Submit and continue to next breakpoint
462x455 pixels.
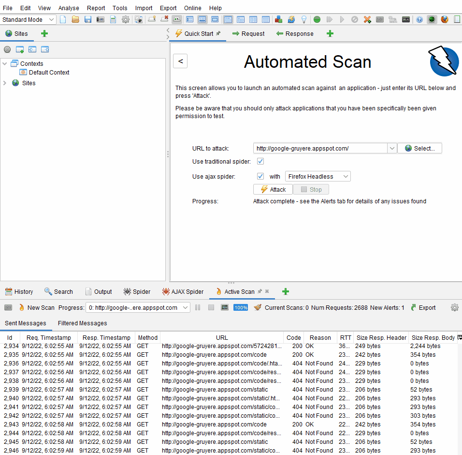[x=342, y=19]
